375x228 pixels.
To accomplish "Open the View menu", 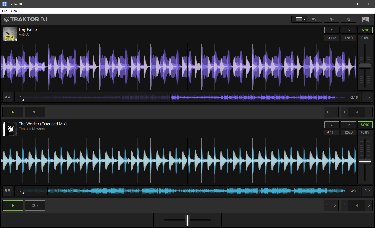I will tap(14, 11).
